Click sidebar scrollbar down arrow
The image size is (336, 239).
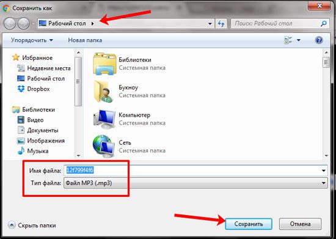pyautogui.click(x=78, y=156)
